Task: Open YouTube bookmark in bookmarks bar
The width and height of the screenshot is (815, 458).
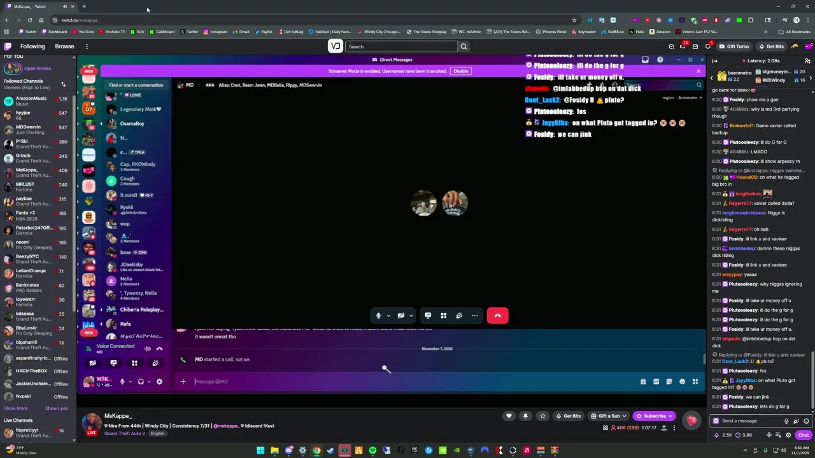Action: pyautogui.click(x=83, y=32)
